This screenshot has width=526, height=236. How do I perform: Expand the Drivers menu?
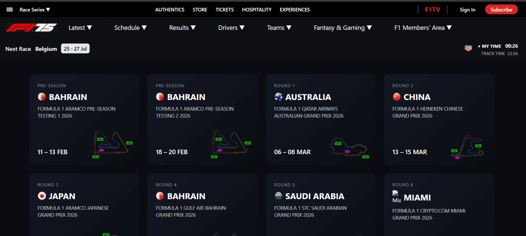coord(232,28)
